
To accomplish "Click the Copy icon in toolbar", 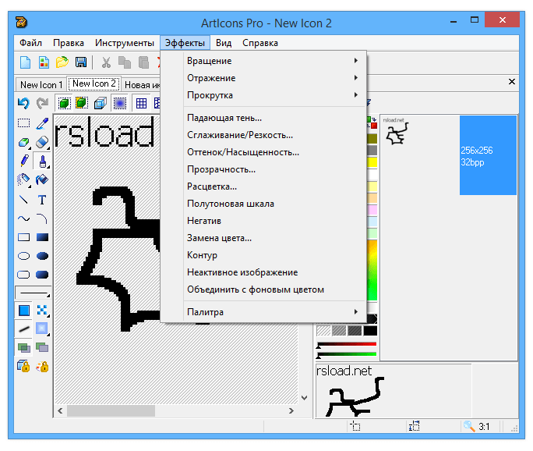I will [x=125, y=62].
